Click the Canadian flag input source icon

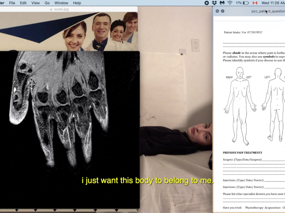click(x=255, y=3)
